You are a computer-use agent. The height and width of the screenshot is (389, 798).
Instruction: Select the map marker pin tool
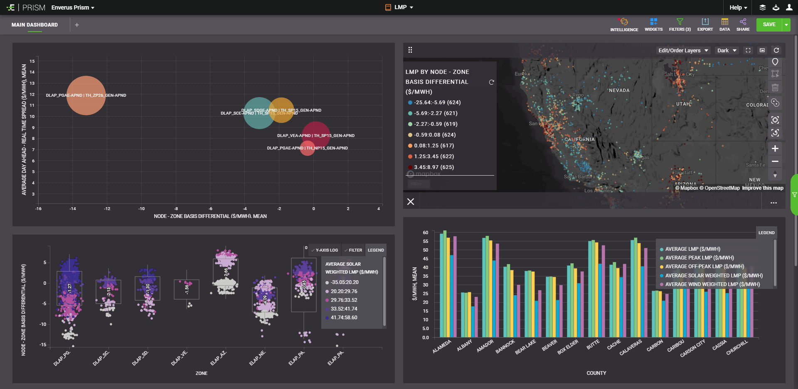tap(775, 62)
